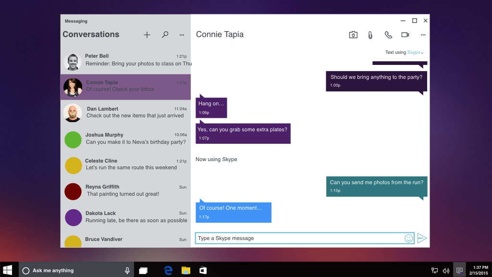
Task: Click "Yes, can you grab some extra plates?" message
Action: coord(243,134)
